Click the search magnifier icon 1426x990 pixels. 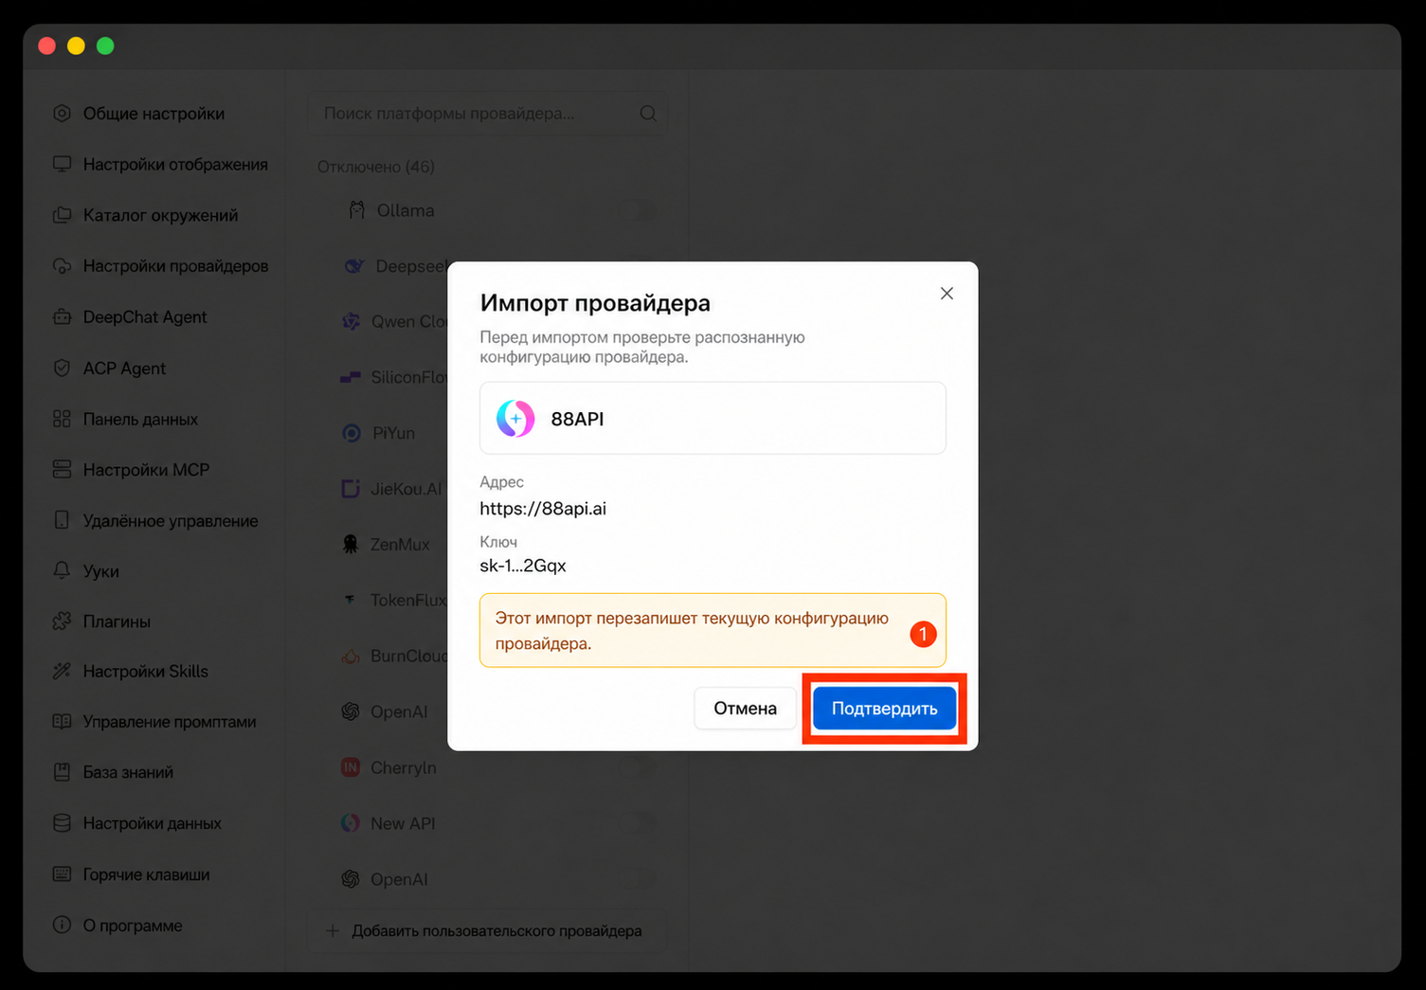click(648, 114)
